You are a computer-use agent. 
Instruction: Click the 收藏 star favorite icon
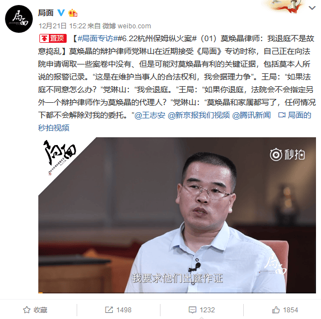[27, 310]
